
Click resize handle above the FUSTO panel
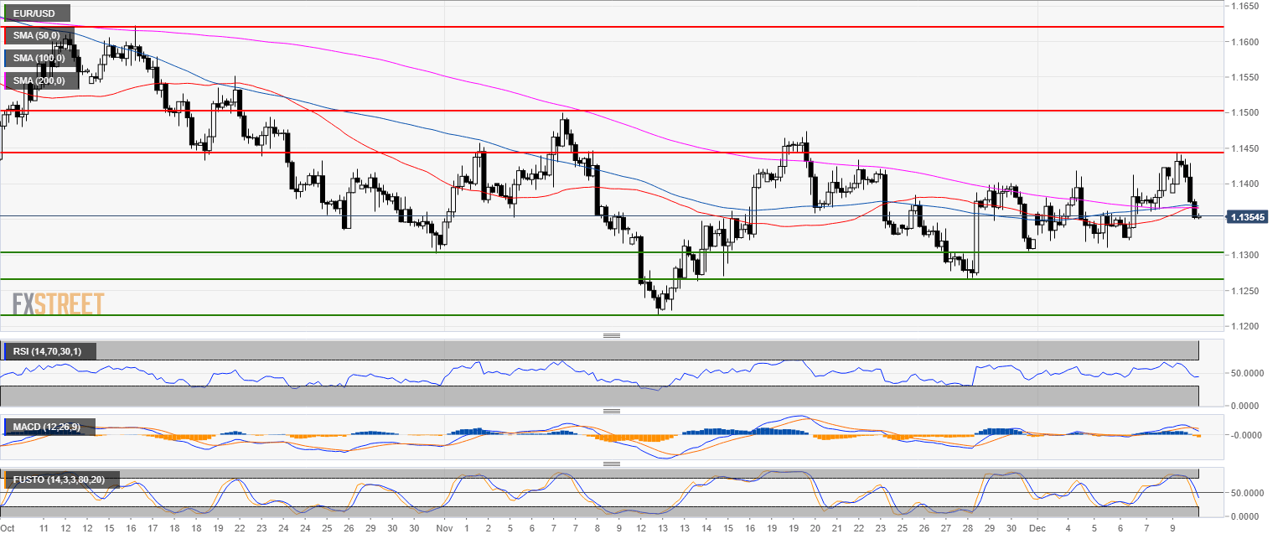pyautogui.click(x=611, y=464)
